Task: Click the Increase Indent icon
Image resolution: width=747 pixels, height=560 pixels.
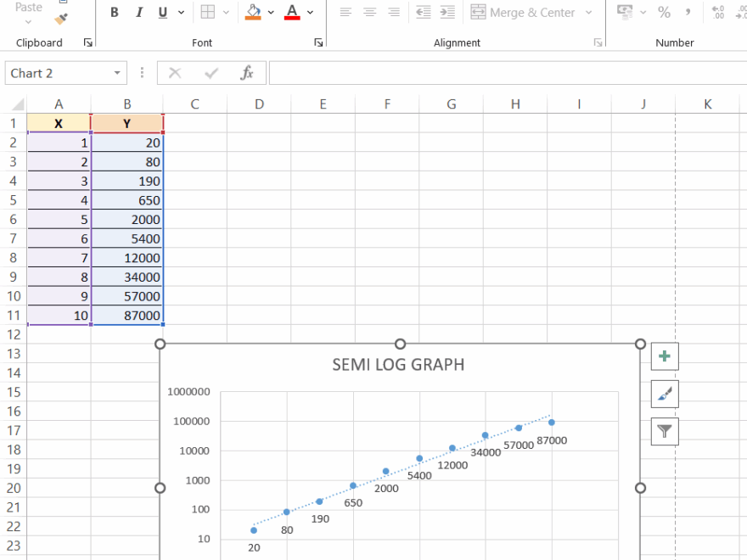Action: [x=447, y=13]
